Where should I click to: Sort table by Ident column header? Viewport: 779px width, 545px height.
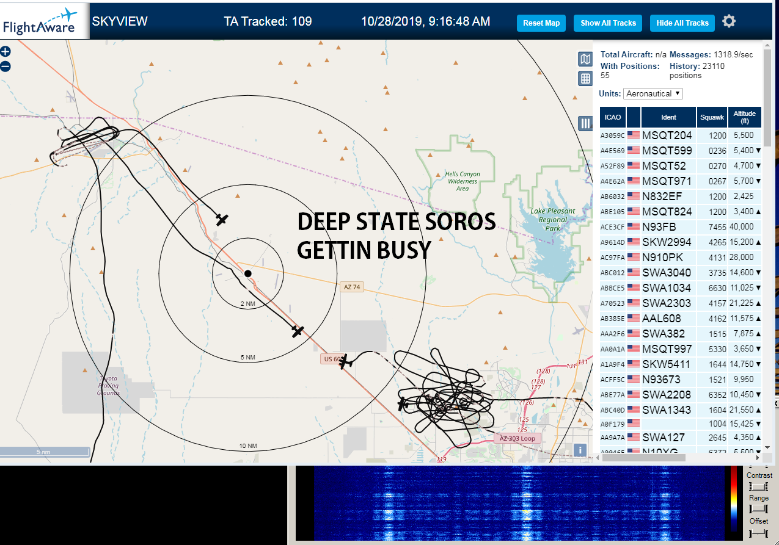pos(668,117)
